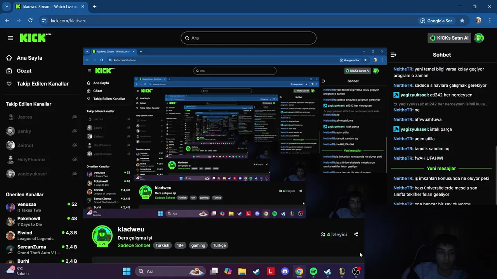Screen dimensions: 497x279
Task: Open recommended channel Pokehowll
Action: 41,221
